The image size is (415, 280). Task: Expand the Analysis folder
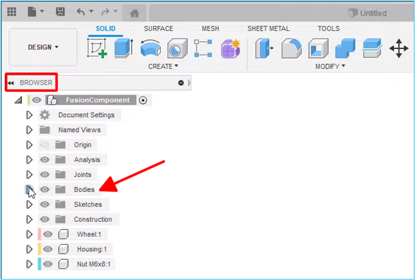coord(30,160)
